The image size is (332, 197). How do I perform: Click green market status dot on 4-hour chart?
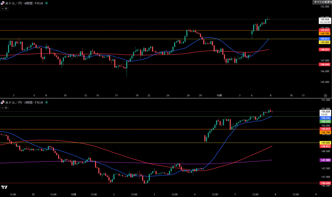pyautogui.click(x=46, y=3)
